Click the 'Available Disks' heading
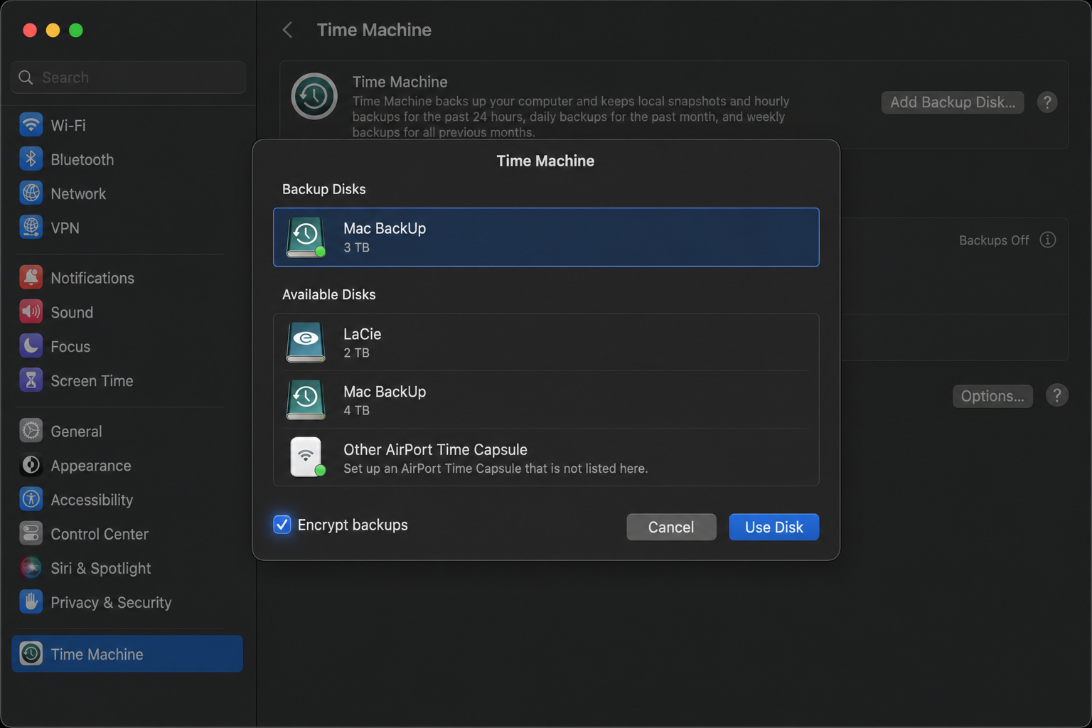Image resolution: width=1092 pixels, height=728 pixels. click(x=328, y=294)
